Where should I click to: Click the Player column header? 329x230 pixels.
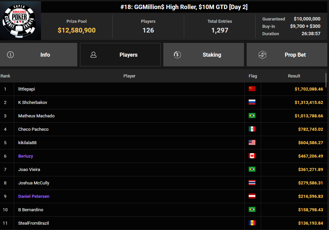[x=129, y=76]
